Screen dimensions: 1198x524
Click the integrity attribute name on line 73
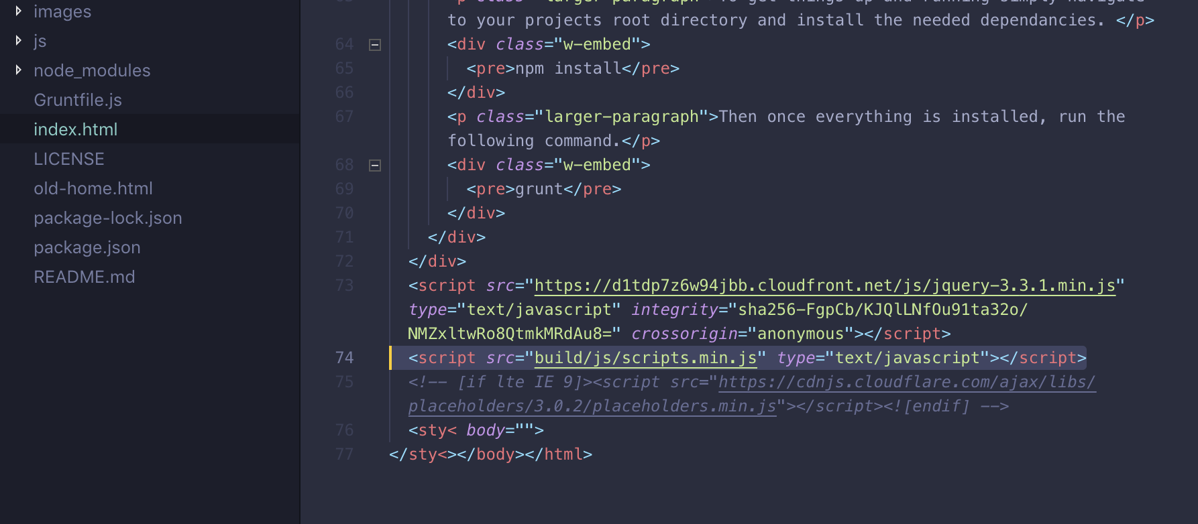click(675, 310)
